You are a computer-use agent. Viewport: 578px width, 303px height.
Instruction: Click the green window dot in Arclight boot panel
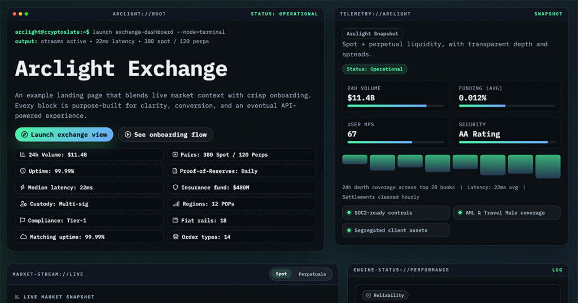26,14
